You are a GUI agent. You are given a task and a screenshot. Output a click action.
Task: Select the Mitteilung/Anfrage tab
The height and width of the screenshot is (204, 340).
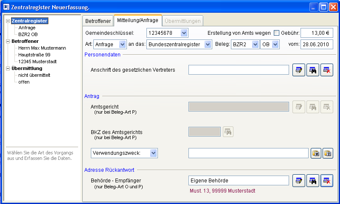[x=138, y=20]
